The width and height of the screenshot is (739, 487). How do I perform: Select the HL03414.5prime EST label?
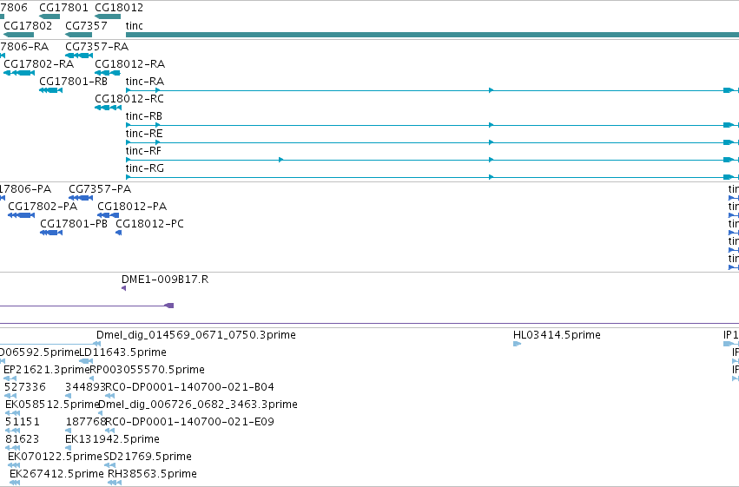558,335
